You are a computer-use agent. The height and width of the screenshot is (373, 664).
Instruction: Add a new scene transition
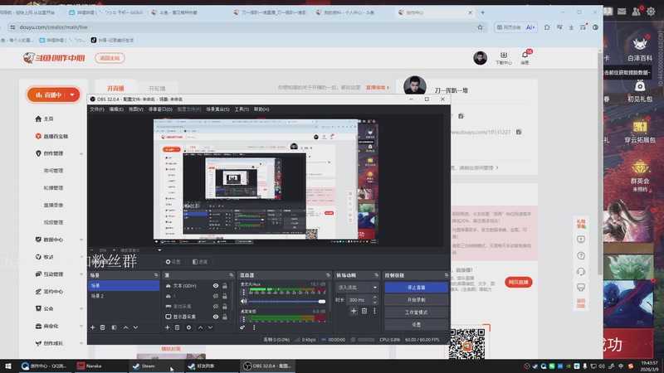pyautogui.click(x=354, y=311)
